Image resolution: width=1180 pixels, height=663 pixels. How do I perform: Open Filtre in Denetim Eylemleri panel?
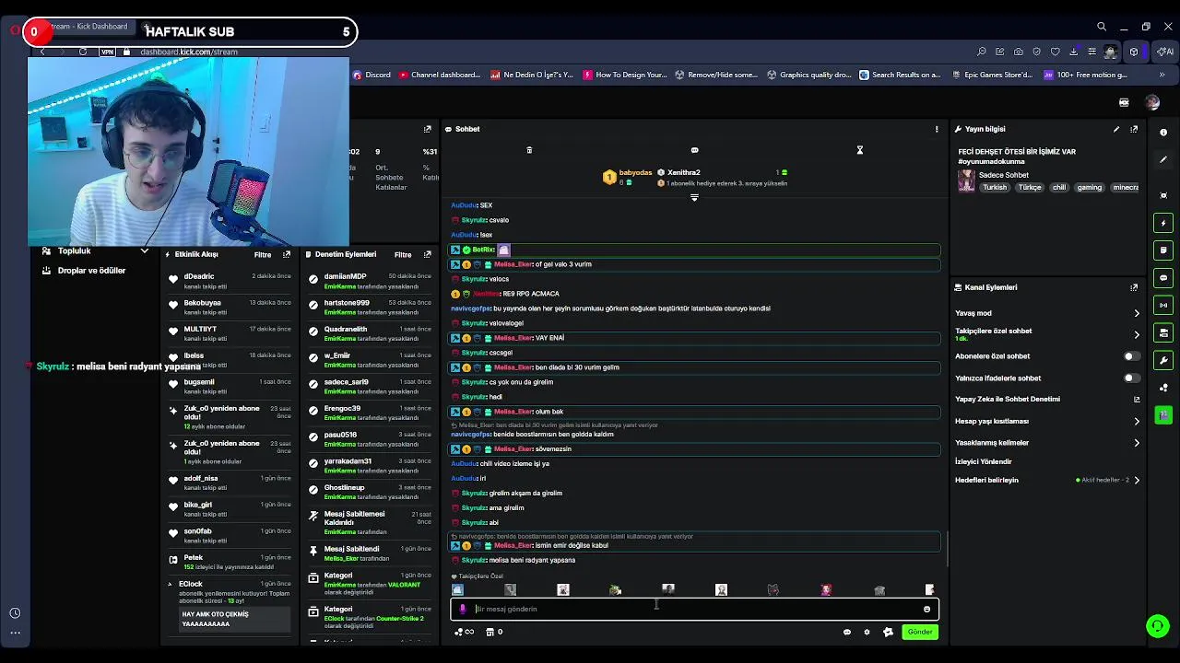click(403, 254)
